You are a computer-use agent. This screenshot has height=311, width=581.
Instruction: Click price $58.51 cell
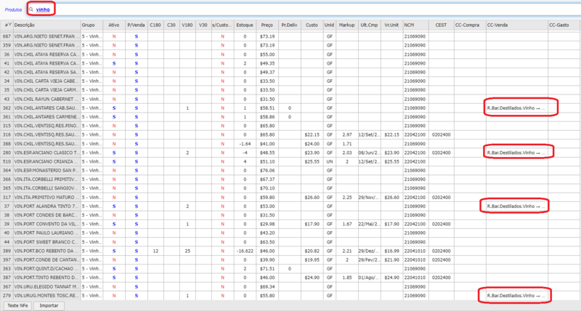pos(267,108)
